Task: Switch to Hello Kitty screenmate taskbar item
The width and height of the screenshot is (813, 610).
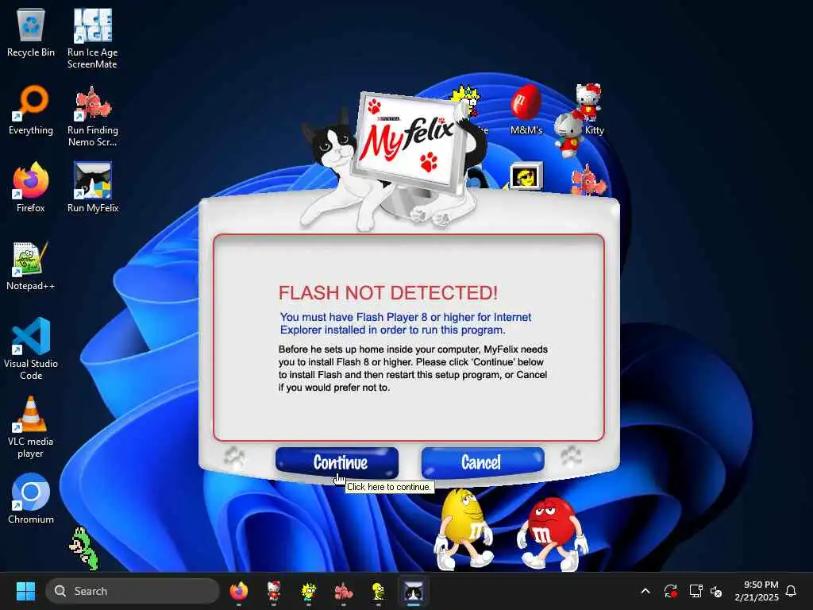Action: 274,591
